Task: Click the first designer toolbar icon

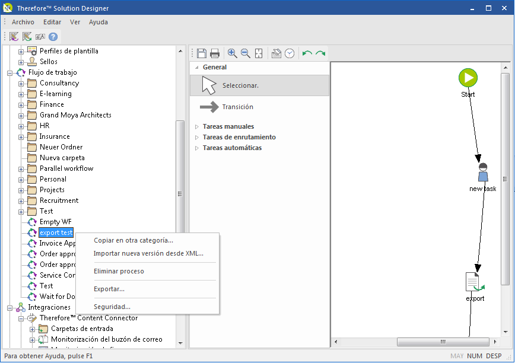Action: click(x=14, y=37)
